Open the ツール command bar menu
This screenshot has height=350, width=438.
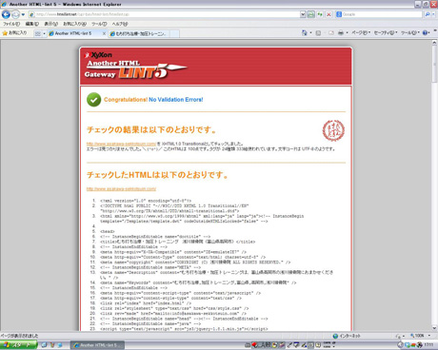pos(410,32)
